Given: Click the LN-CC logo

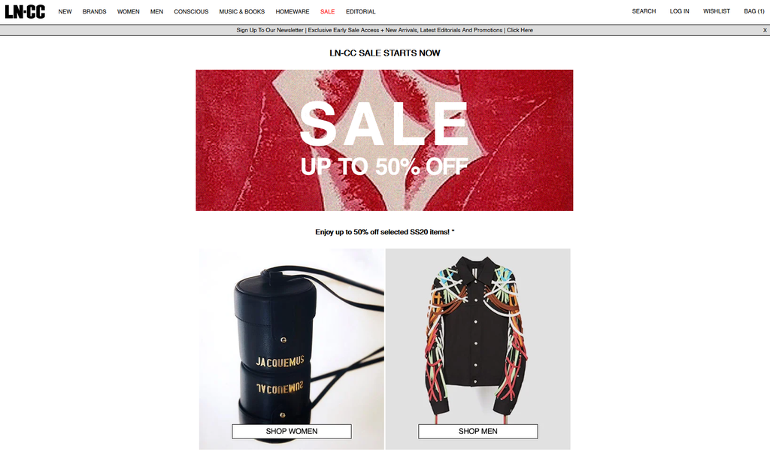Looking at the screenshot, I should [25, 11].
